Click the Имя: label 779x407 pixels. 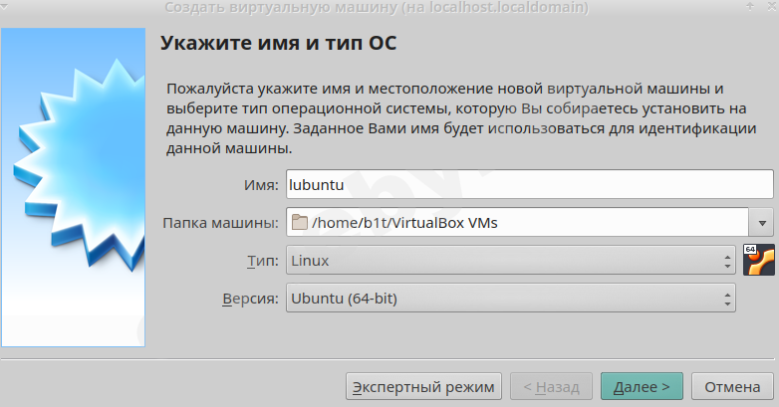pyautogui.click(x=261, y=184)
